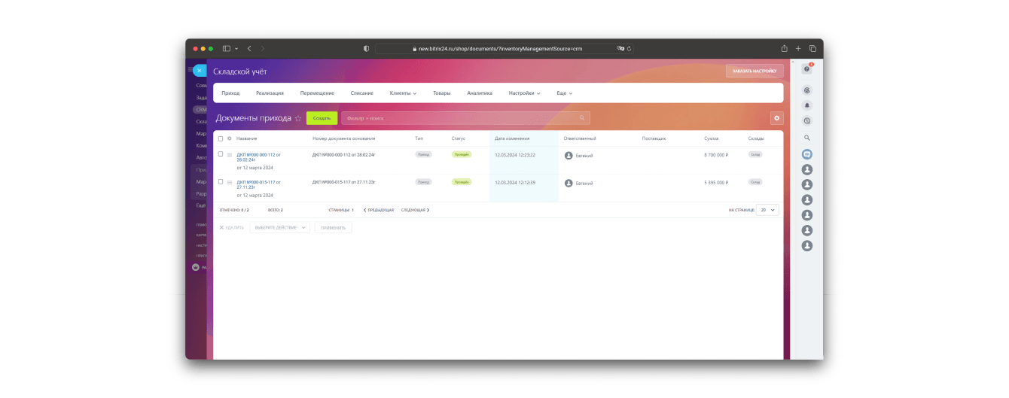Open the blue chat icon in right panel
The height and width of the screenshot is (398, 1009).
807,153
